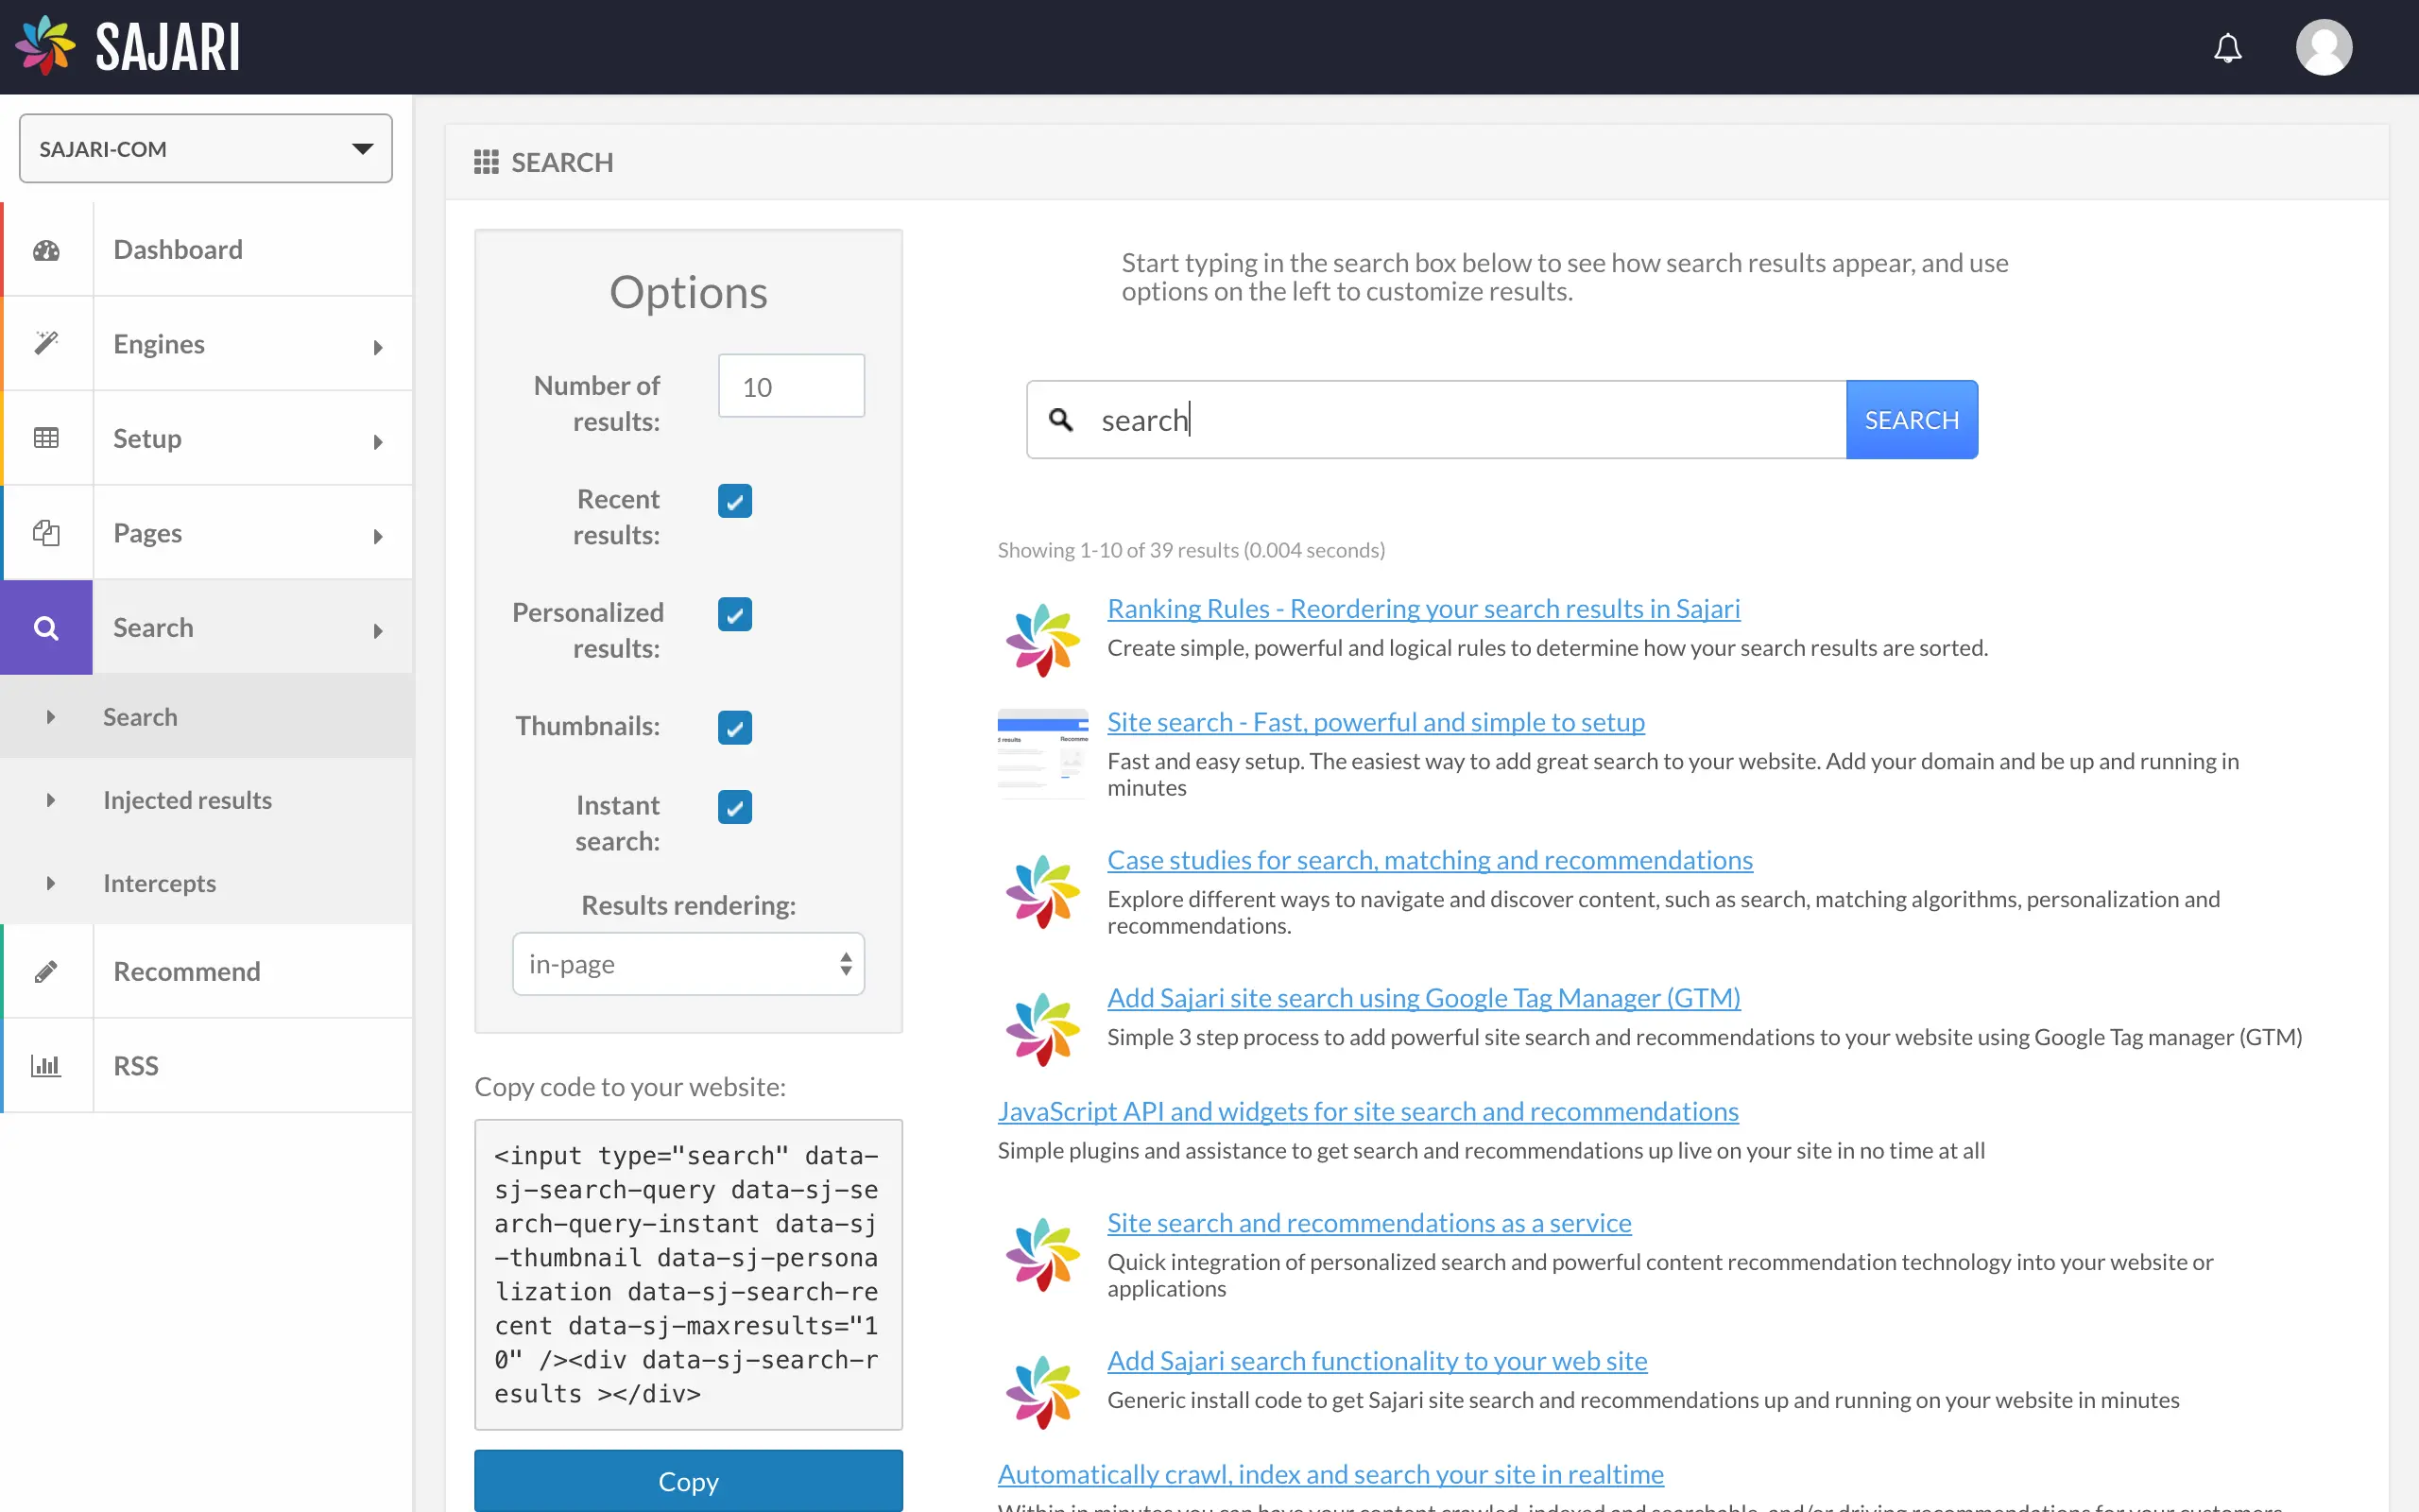This screenshot has height=1512, width=2419.
Task: Collapse the Search menu arrow
Action: click(378, 631)
